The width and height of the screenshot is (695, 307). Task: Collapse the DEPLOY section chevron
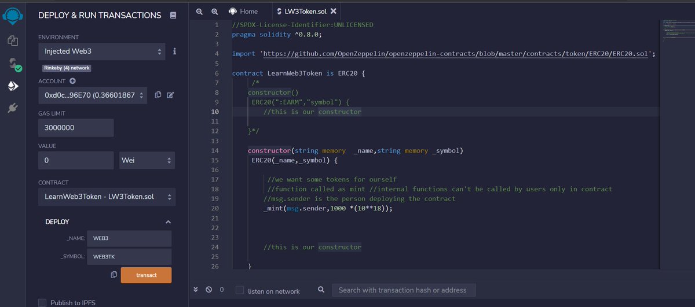[x=168, y=222]
